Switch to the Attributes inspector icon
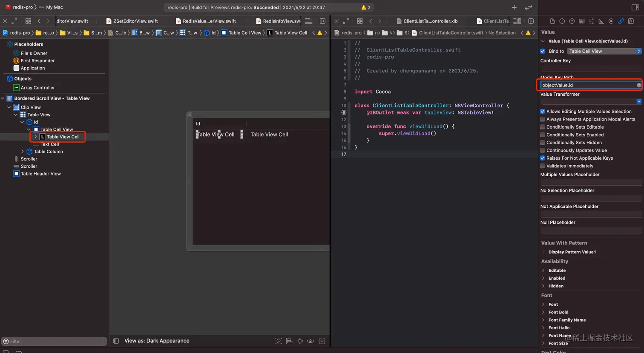This screenshot has width=644, height=353. point(592,21)
